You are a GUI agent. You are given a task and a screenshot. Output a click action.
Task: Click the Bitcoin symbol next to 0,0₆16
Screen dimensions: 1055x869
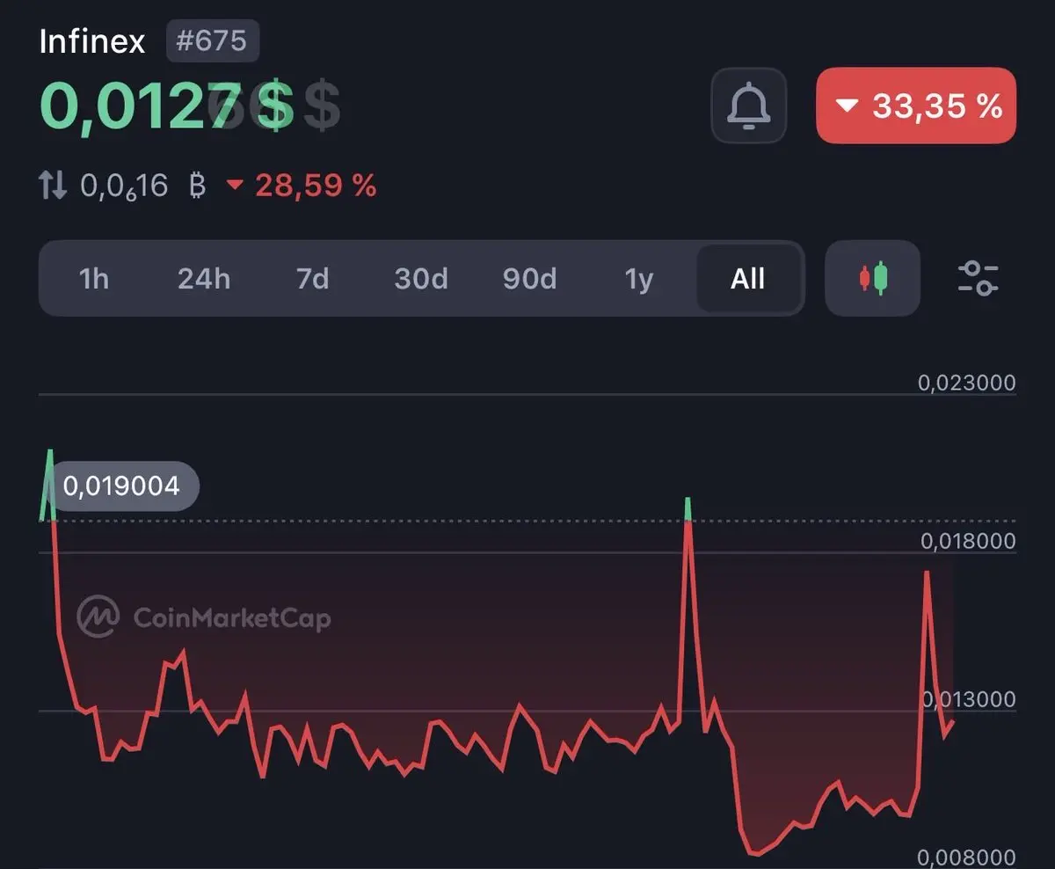point(198,186)
